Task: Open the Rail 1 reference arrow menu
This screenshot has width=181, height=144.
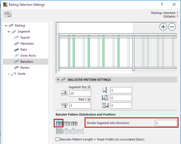Action: pyautogui.click(x=89, y=99)
